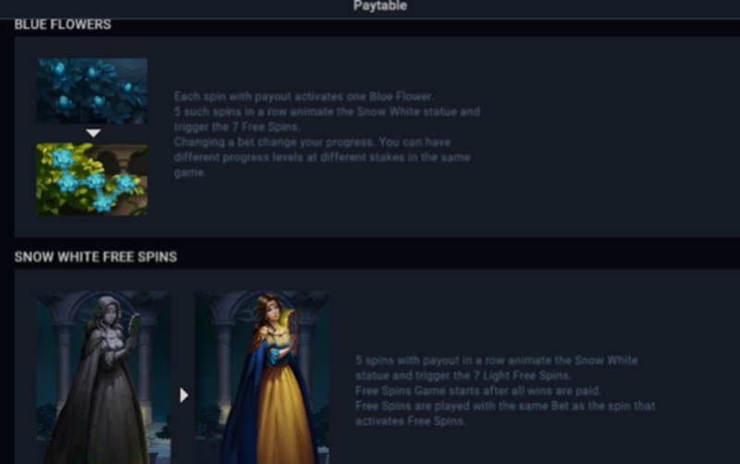Click the line 'trigger the 7 Free Spins'

click(237, 127)
